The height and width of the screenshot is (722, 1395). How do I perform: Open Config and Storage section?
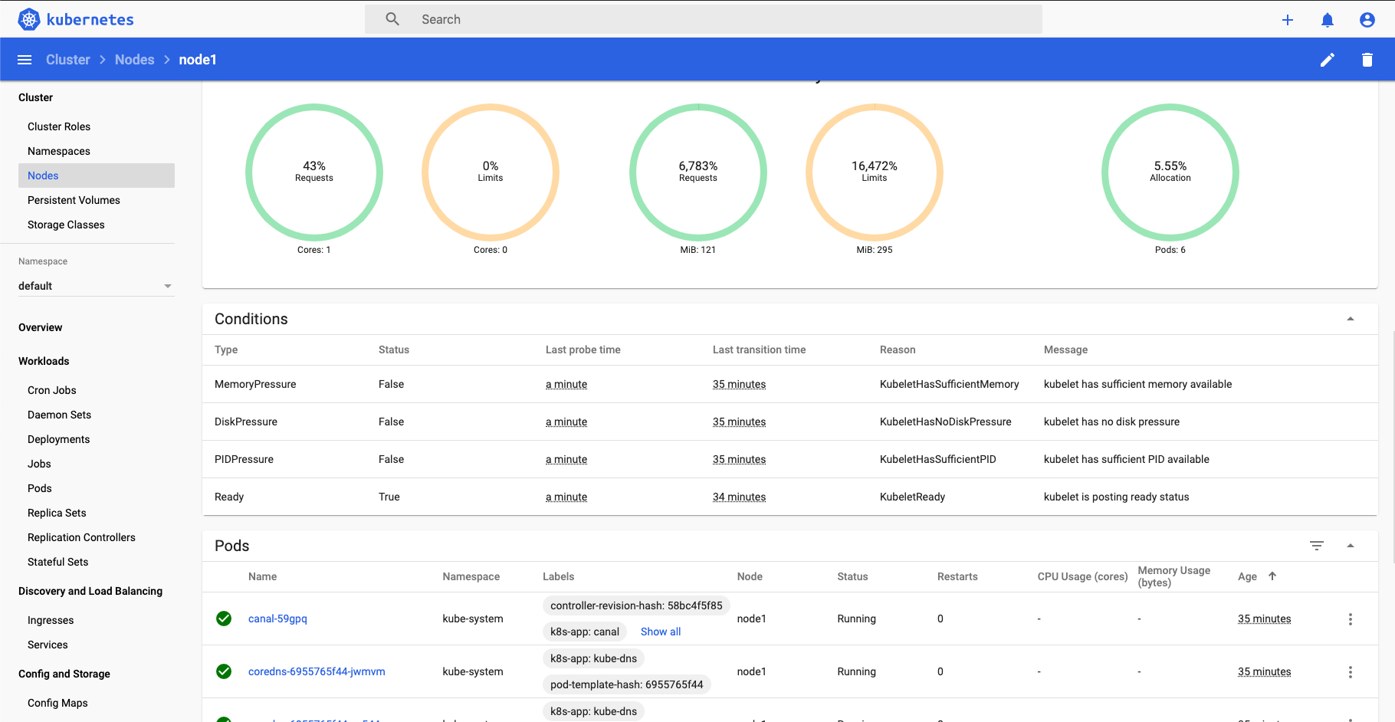coord(64,674)
